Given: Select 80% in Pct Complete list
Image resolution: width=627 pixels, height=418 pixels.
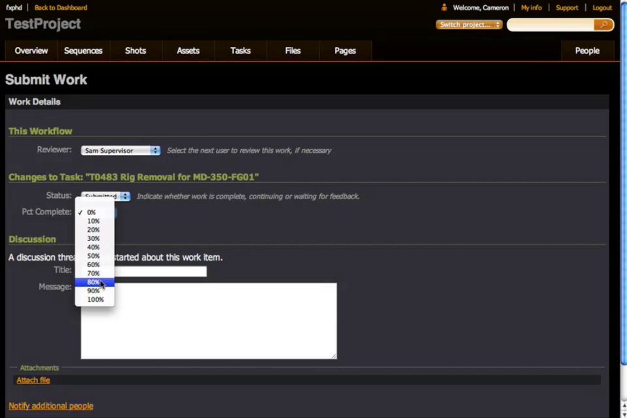Looking at the screenshot, I should point(93,282).
